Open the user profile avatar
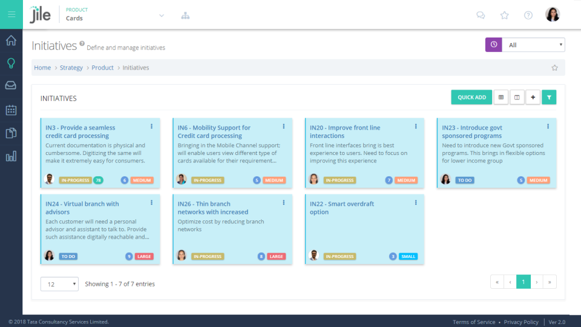This screenshot has height=327, width=581. 552,15
